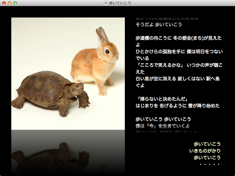Click the document proxy icon in title bar
This screenshot has width=235, height=176.
click(x=106, y=3)
